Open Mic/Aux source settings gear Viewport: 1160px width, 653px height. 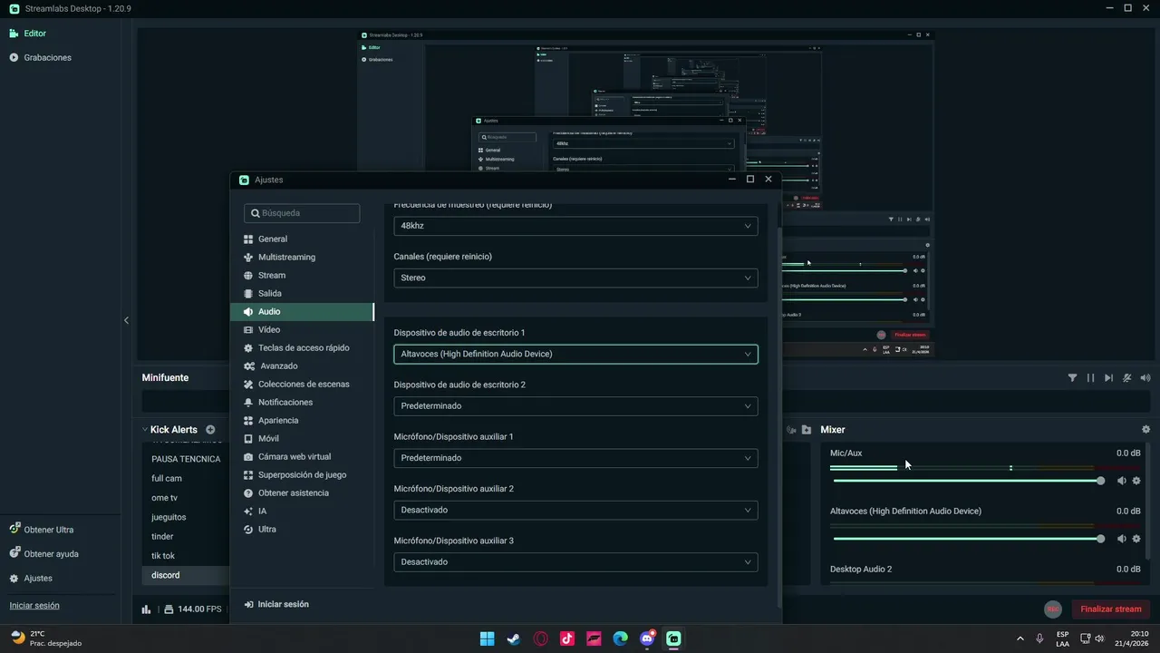pyautogui.click(x=1136, y=481)
